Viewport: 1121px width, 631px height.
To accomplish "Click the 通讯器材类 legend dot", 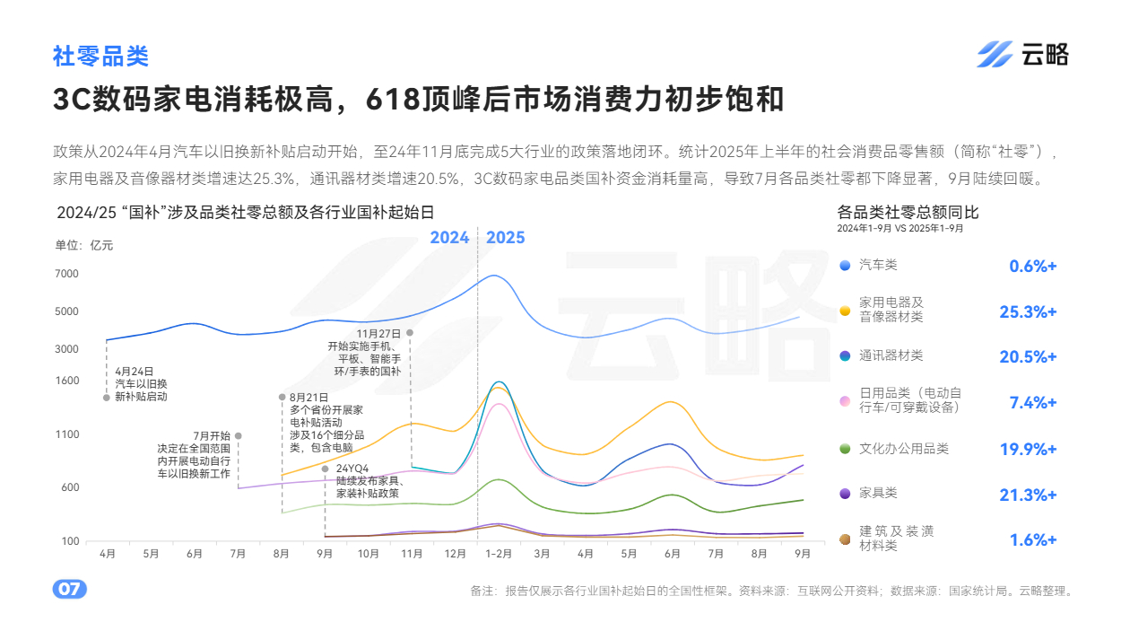I will coord(845,356).
